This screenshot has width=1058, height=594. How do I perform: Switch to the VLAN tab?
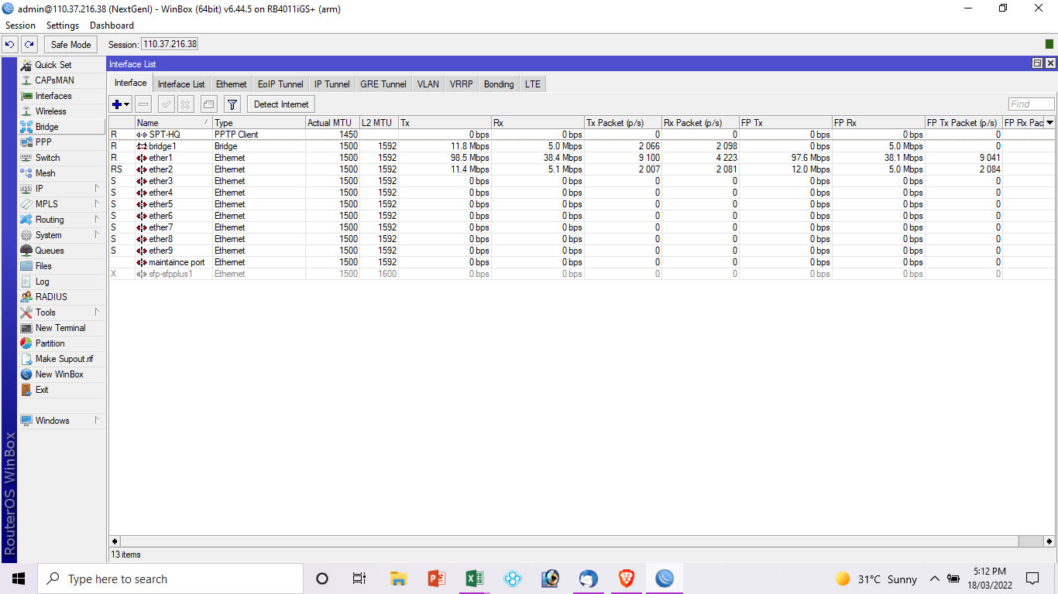[x=428, y=84]
